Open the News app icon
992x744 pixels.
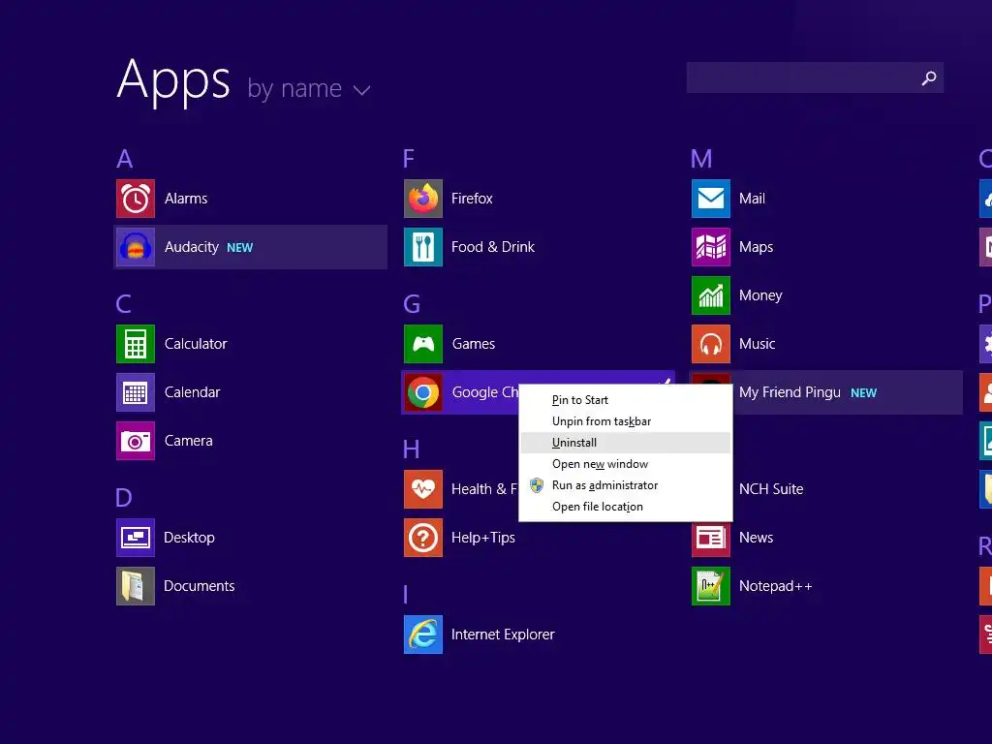click(x=711, y=537)
